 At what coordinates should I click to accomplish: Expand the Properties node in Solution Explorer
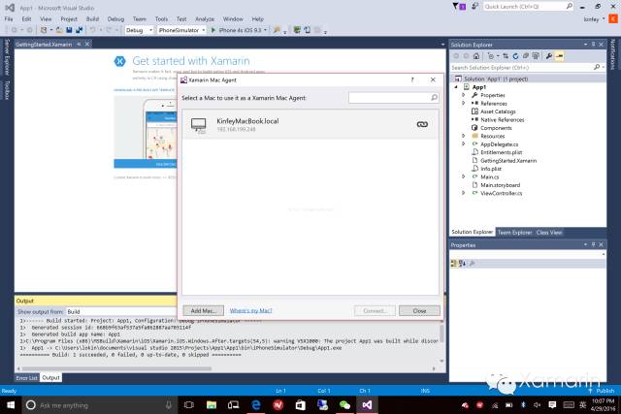point(464,95)
